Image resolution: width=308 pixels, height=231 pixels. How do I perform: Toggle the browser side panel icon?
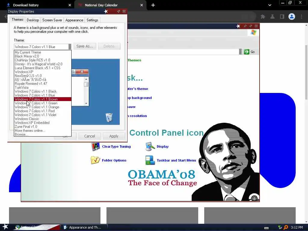coord(282,17)
